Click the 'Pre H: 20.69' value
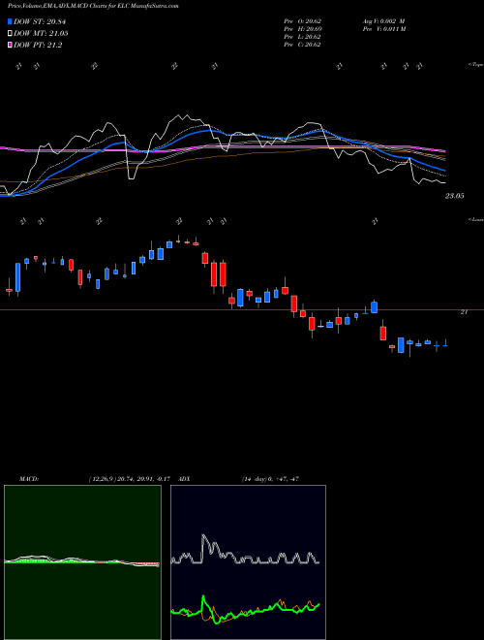Image resolution: width=484 pixels, height=640 pixels. click(x=302, y=29)
